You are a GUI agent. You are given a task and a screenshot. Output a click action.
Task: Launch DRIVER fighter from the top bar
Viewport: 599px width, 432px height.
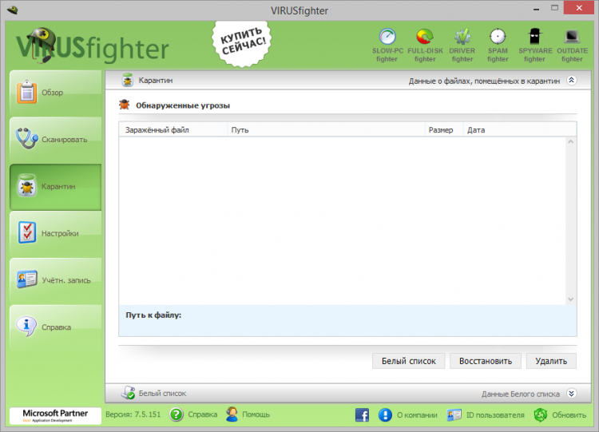click(x=462, y=37)
